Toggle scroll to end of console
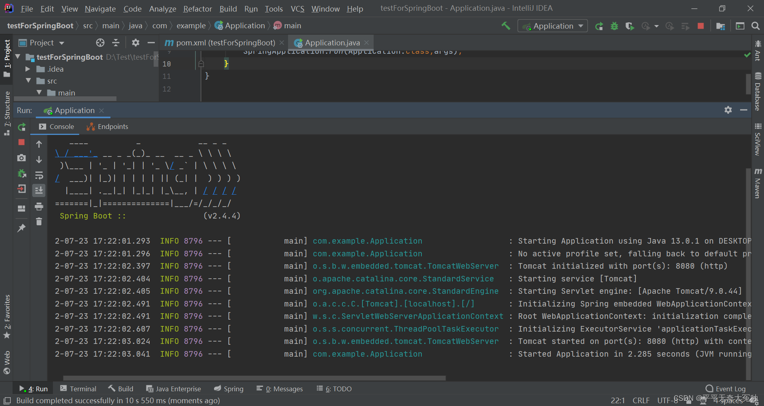764x406 pixels. coord(39,191)
